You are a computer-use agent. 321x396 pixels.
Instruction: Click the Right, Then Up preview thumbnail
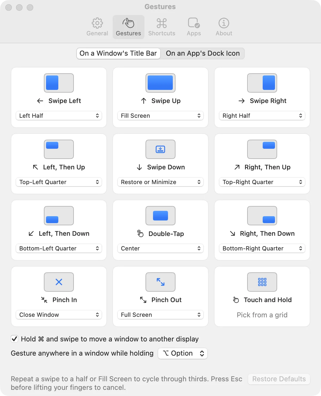(x=262, y=149)
